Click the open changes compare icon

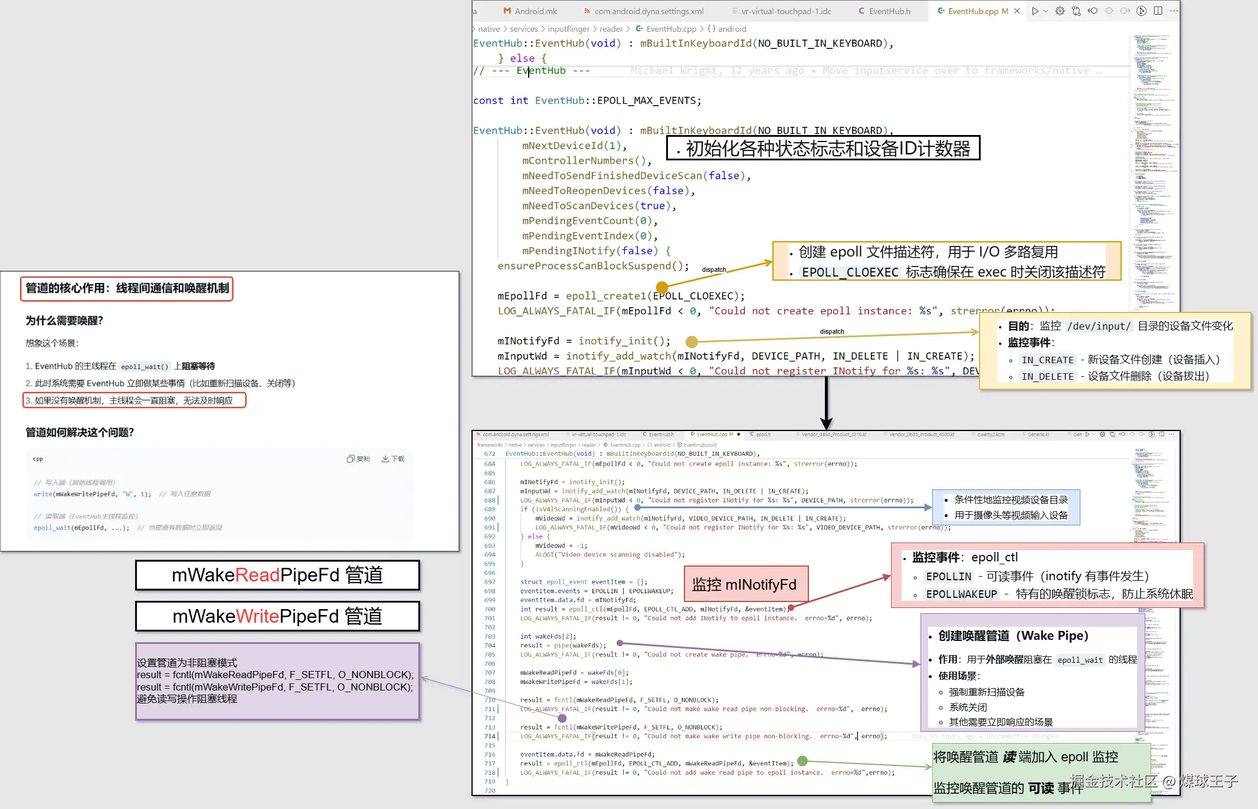point(1076,11)
